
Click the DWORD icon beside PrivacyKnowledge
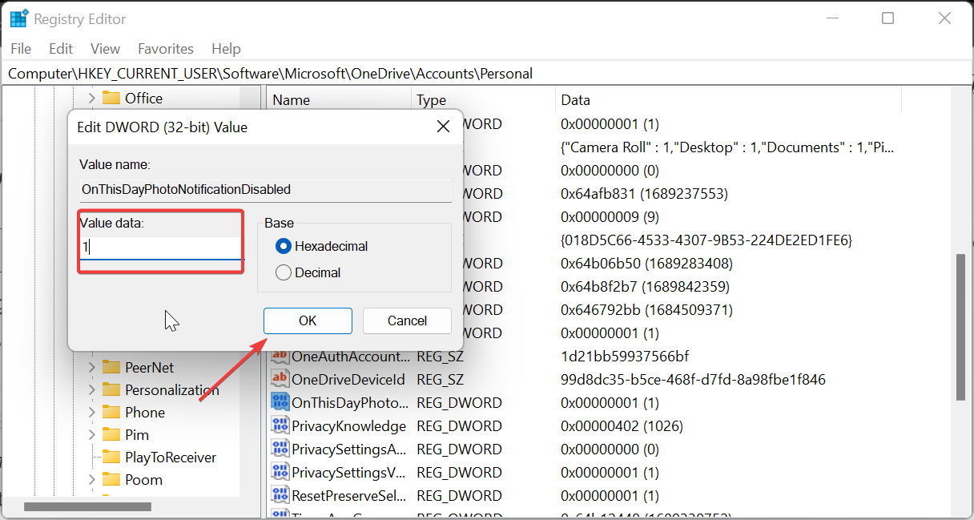[x=280, y=425]
